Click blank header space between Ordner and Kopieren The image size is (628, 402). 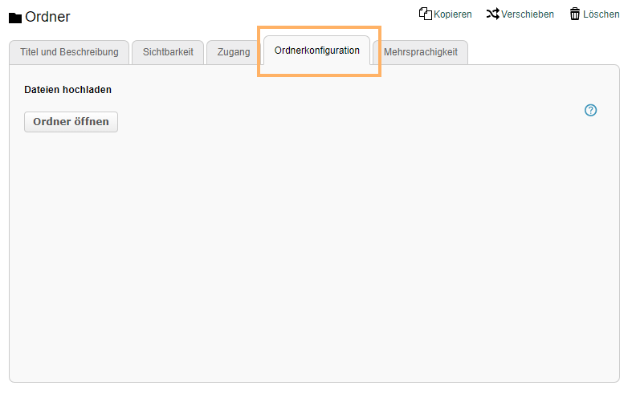tap(241, 14)
